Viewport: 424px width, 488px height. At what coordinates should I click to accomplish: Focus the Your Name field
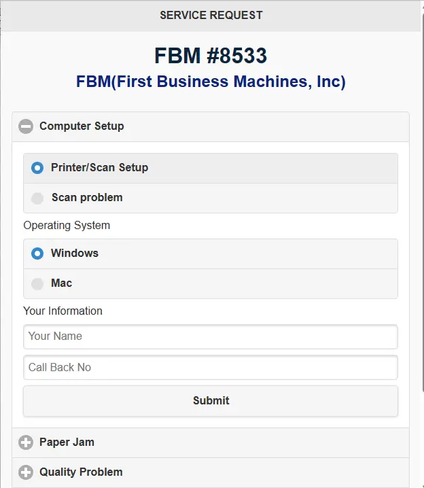[210, 336]
